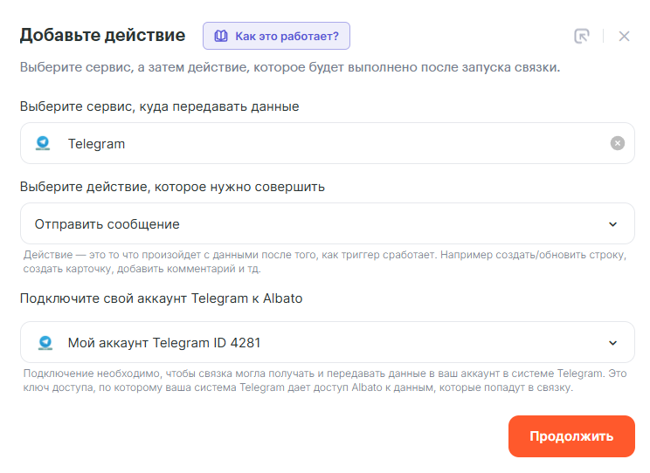Click the "Добавьте действие" heading

click(x=102, y=35)
